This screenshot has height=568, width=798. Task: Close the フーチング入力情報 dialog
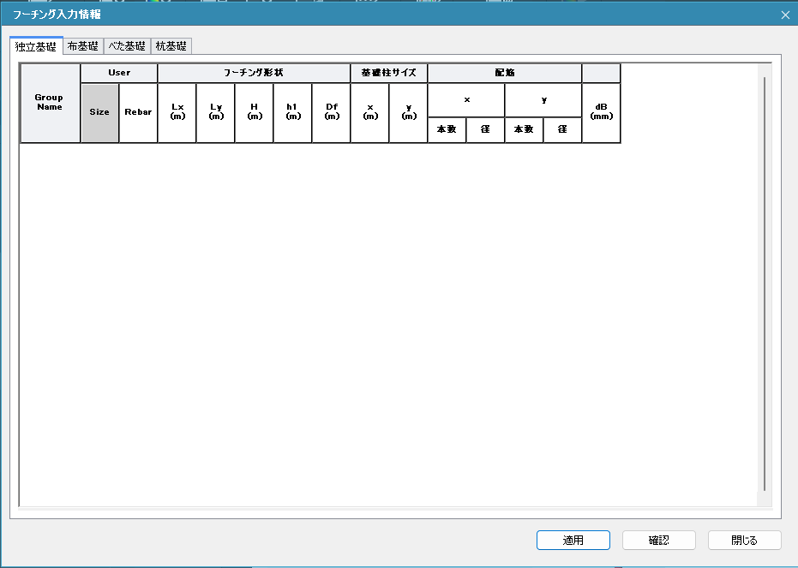pyautogui.click(x=785, y=15)
